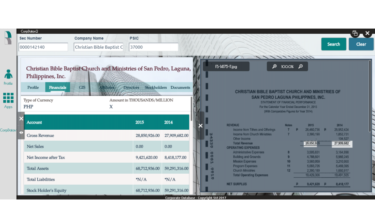The width and height of the screenshot is (375, 211).
Task: Click the financials table scrollbar
Action: [x=191, y=109]
